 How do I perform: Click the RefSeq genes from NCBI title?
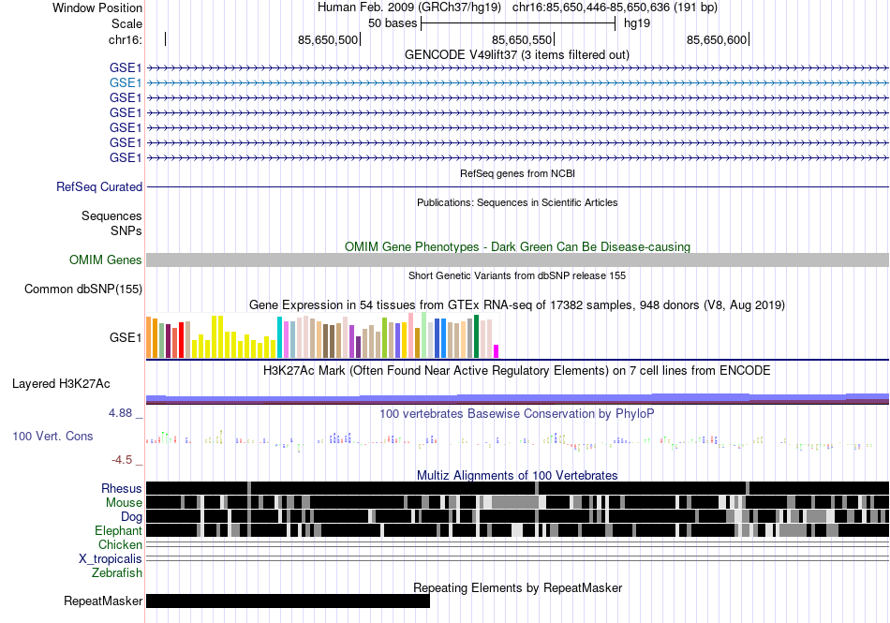pos(517,173)
